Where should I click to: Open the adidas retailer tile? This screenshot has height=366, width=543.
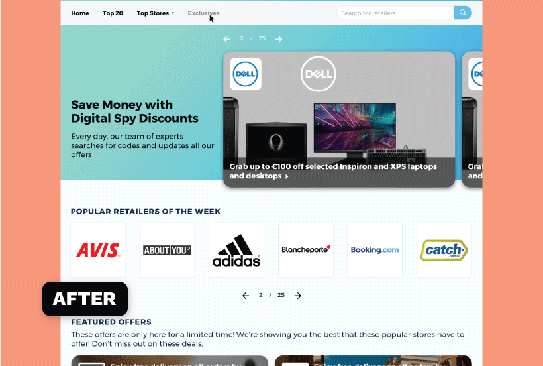tap(236, 250)
